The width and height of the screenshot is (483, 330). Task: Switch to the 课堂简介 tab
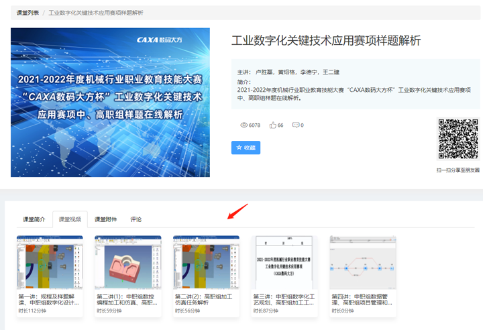pyautogui.click(x=34, y=219)
